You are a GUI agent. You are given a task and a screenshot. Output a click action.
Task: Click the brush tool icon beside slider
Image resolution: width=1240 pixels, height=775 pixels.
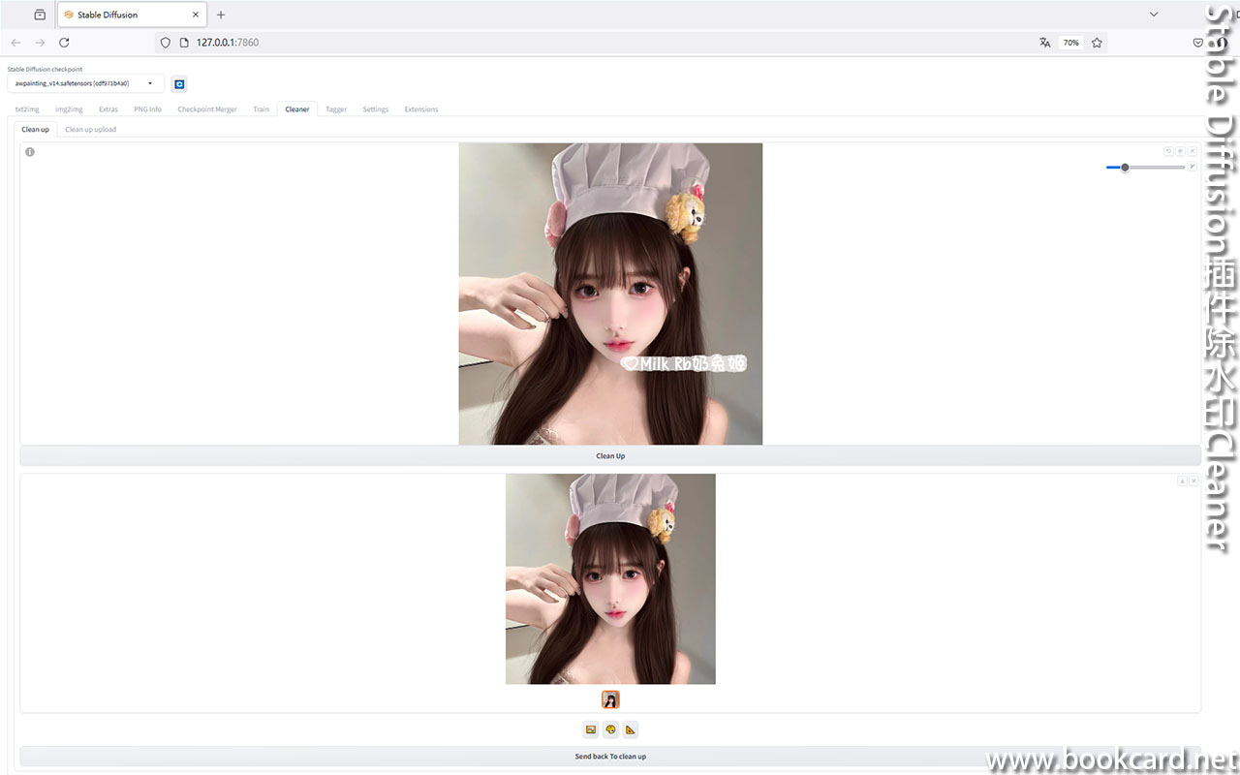(1193, 167)
